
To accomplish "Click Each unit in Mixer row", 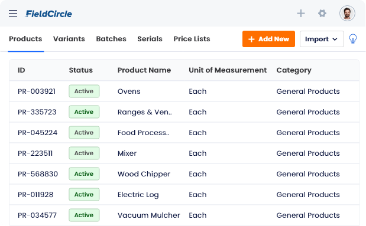I will pyautogui.click(x=197, y=153).
